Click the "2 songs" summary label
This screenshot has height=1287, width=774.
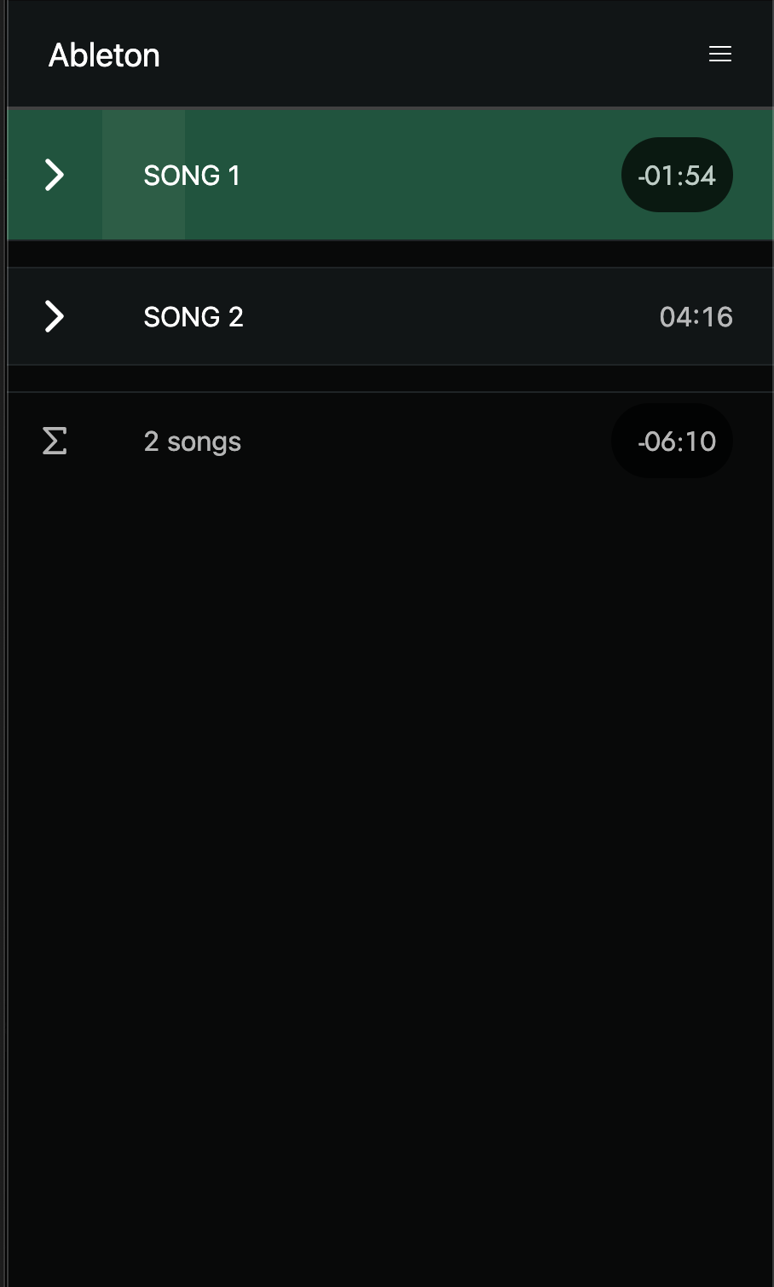coord(193,442)
